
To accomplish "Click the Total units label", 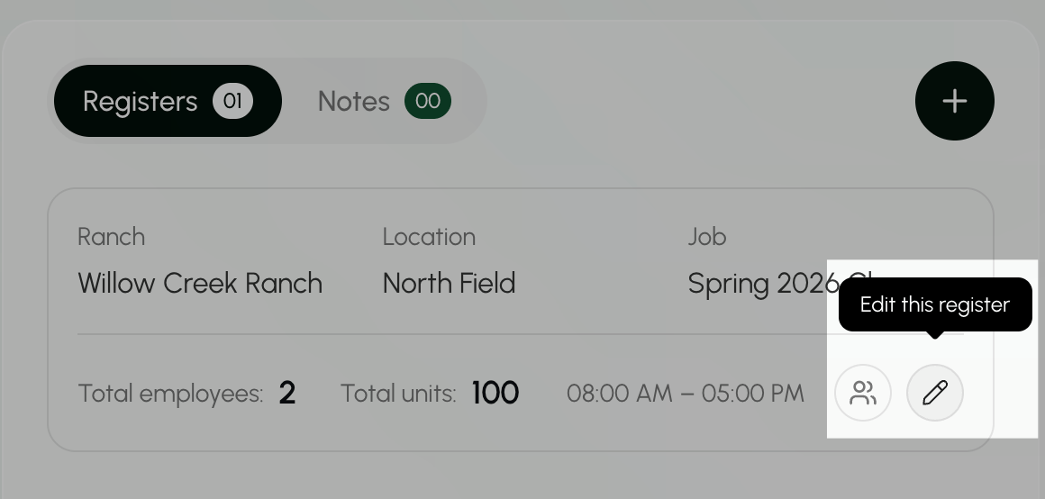I will [398, 394].
